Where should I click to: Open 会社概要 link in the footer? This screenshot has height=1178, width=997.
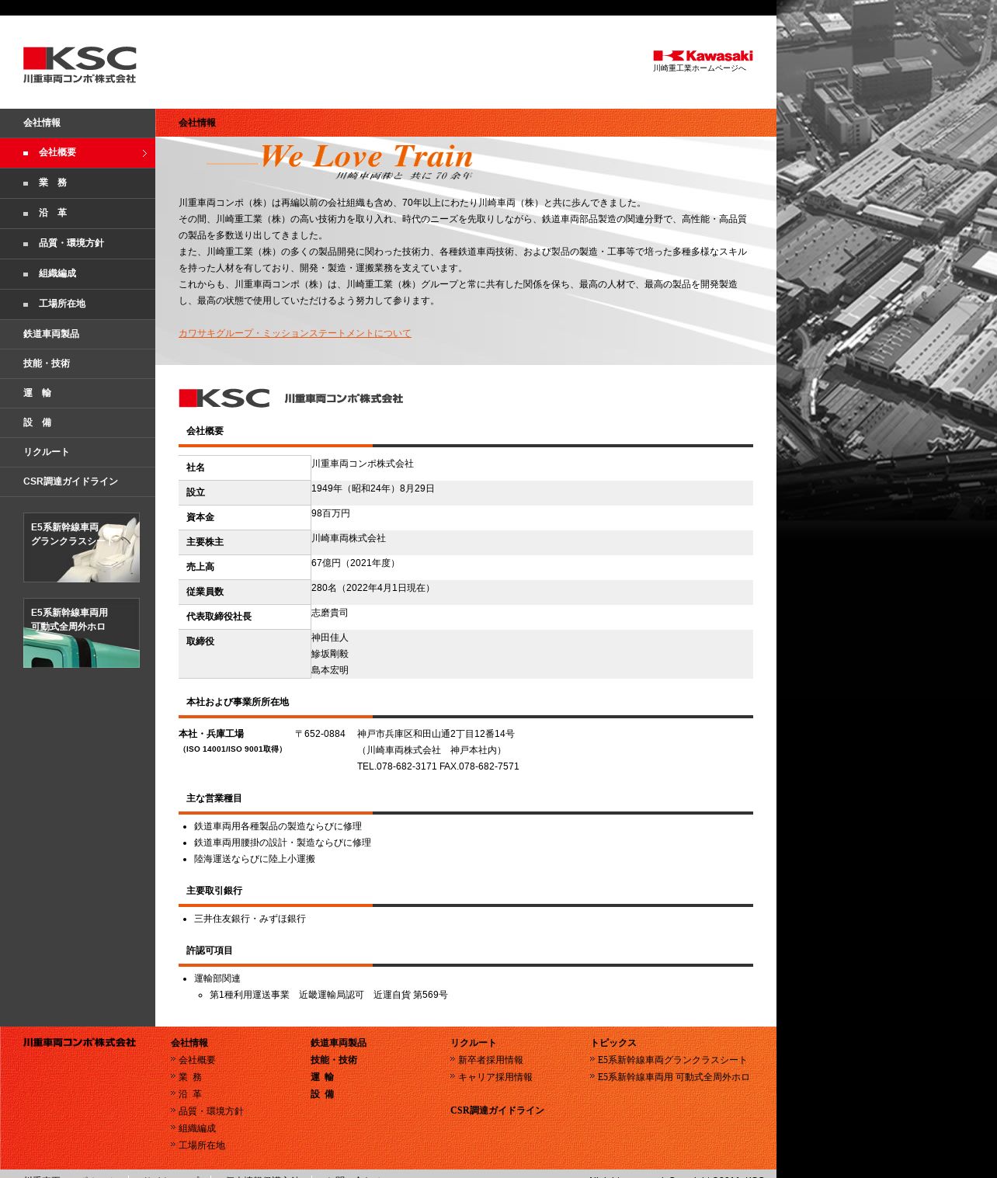197,1060
